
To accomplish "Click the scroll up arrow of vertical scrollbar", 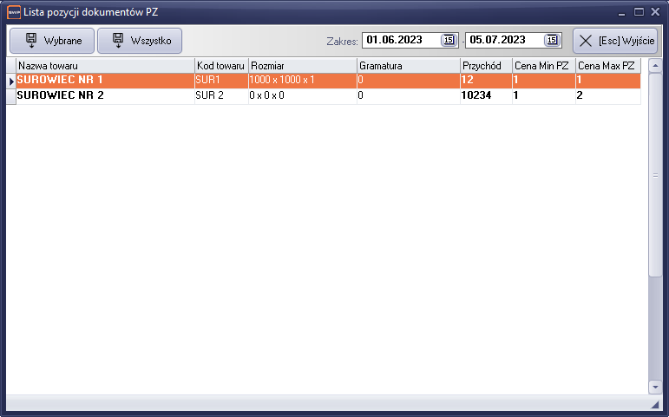I will click(x=655, y=65).
